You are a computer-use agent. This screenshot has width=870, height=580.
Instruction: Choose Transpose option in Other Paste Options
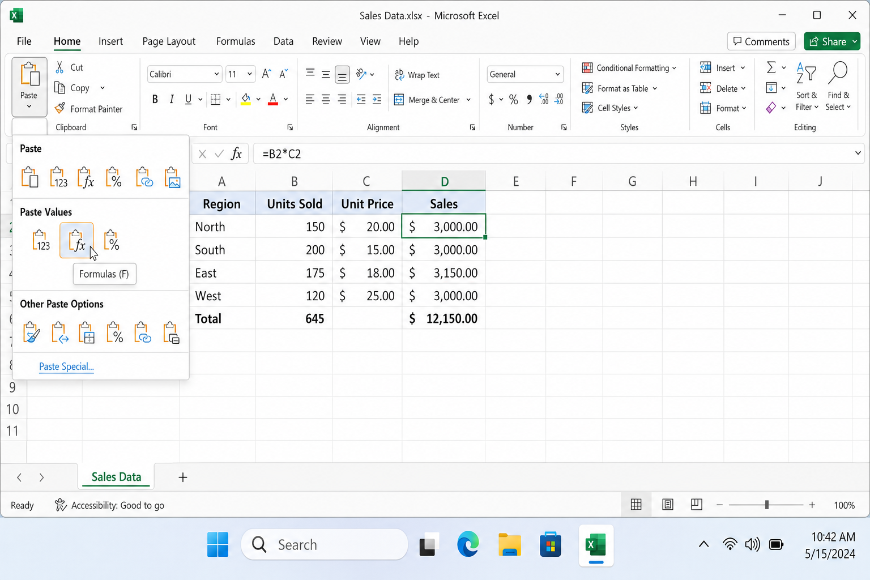click(59, 332)
